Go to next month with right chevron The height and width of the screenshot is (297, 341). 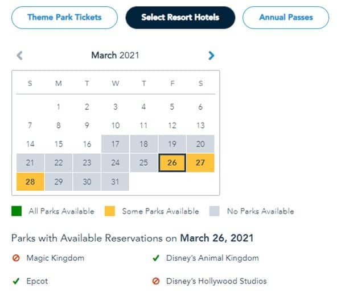(211, 56)
